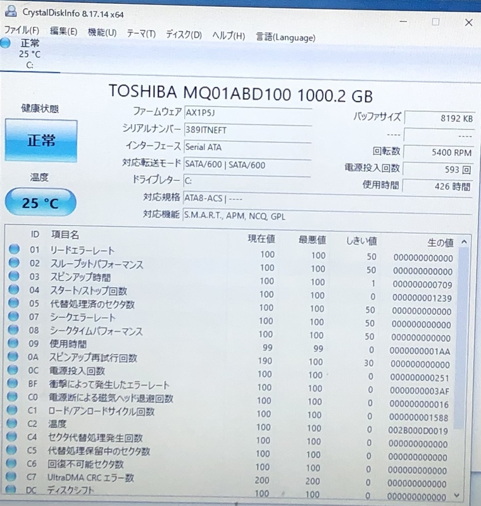This screenshot has width=481, height=506.
Task: Open the 言語(Language) menu
Action: click(285, 37)
